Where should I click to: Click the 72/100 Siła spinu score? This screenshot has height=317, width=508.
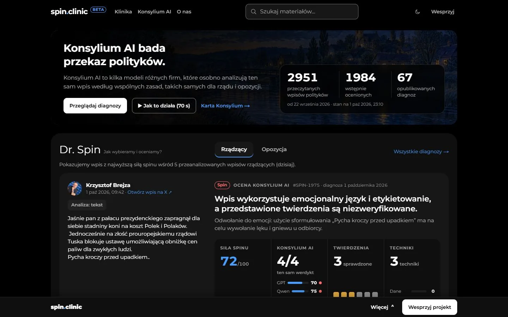click(235, 261)
